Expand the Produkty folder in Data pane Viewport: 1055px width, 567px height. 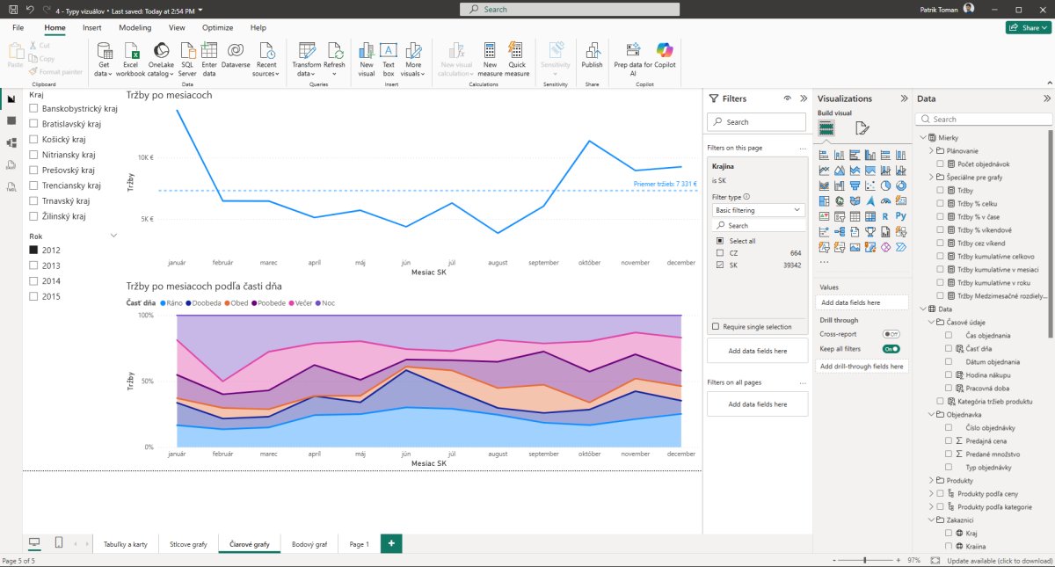[932, 481]
